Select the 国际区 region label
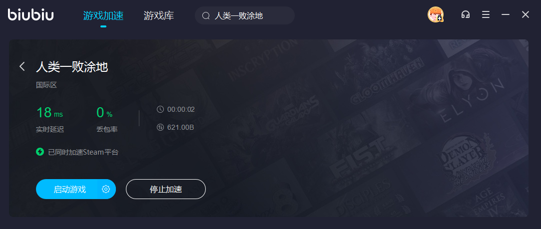The image size is (541, 229). (46, 85)
